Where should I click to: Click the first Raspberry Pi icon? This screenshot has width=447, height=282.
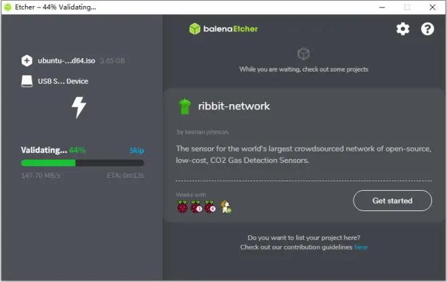click(x=182, y=207)
